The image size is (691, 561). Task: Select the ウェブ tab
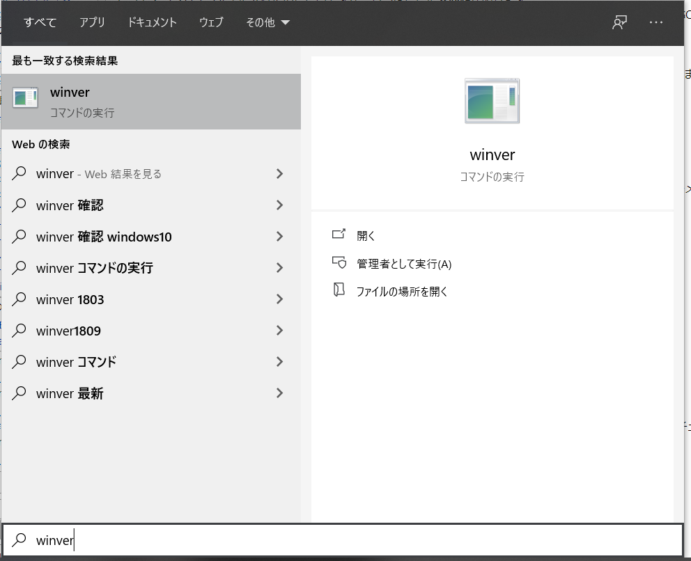[x=211, y=22]
